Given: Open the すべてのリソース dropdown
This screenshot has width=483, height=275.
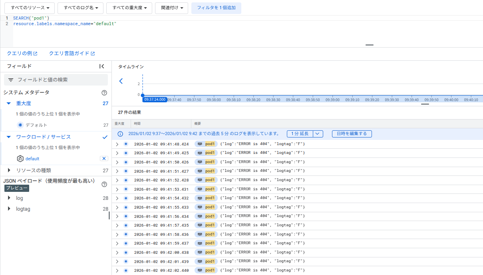Looking at the screenshot, I should [x=28, y=8].
